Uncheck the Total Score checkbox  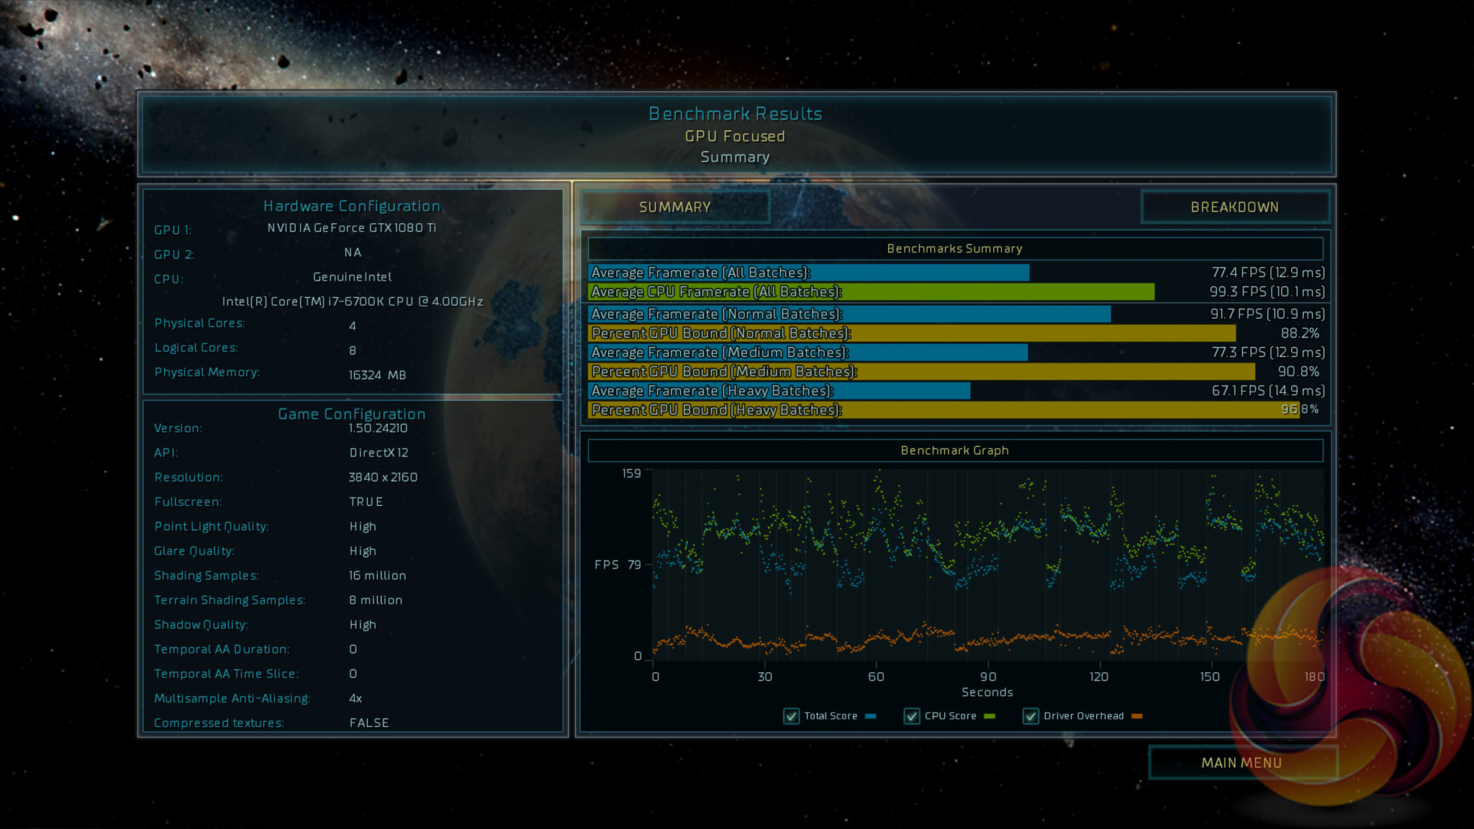[x=791, y=716]
